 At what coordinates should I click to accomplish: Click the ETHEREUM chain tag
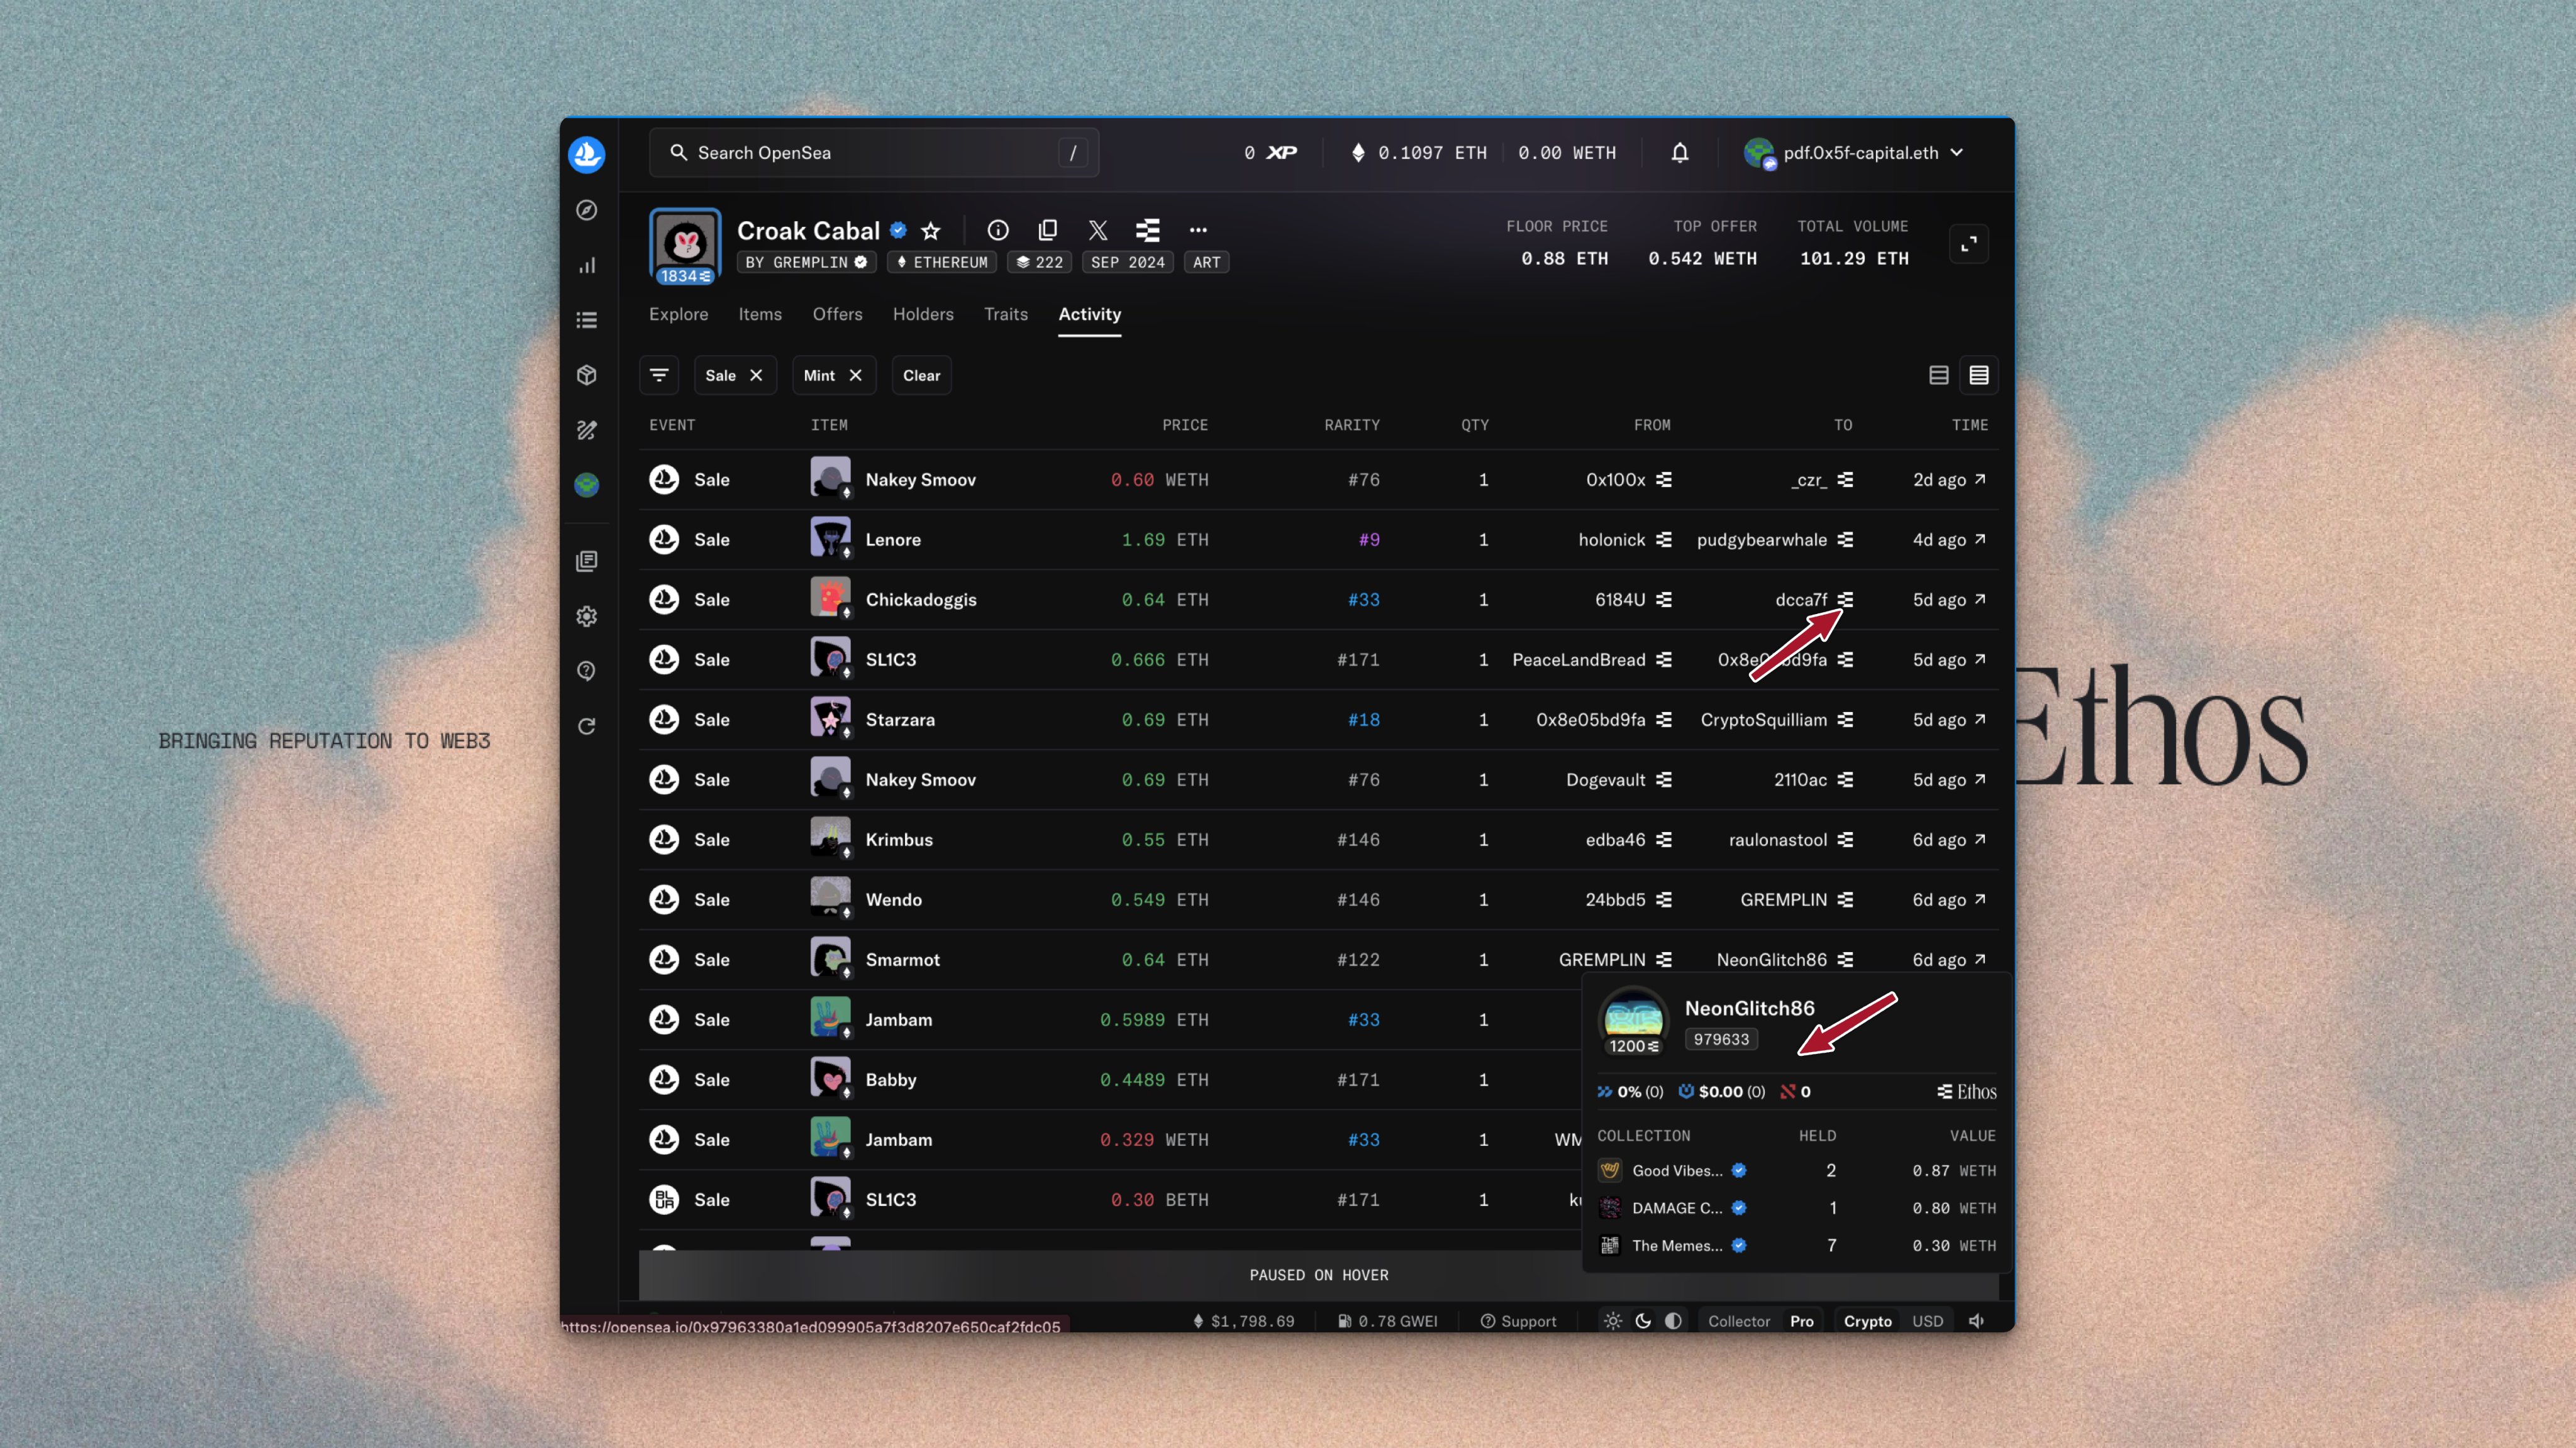(942, 263)
